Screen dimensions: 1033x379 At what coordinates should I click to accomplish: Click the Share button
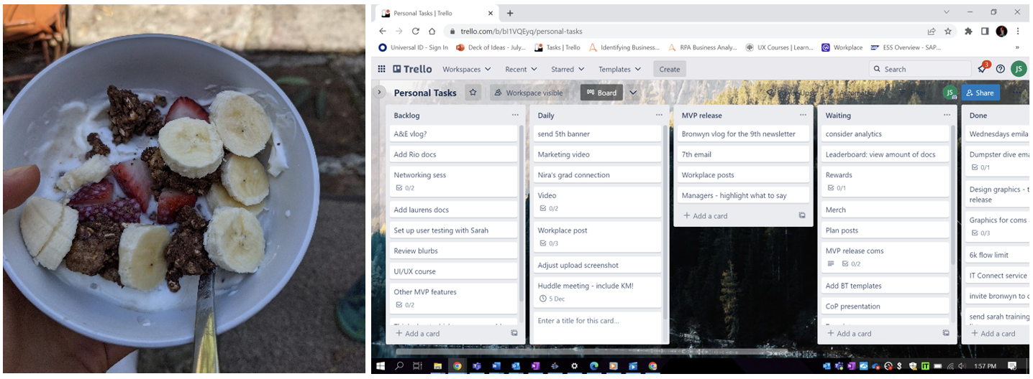click(980, 93)
